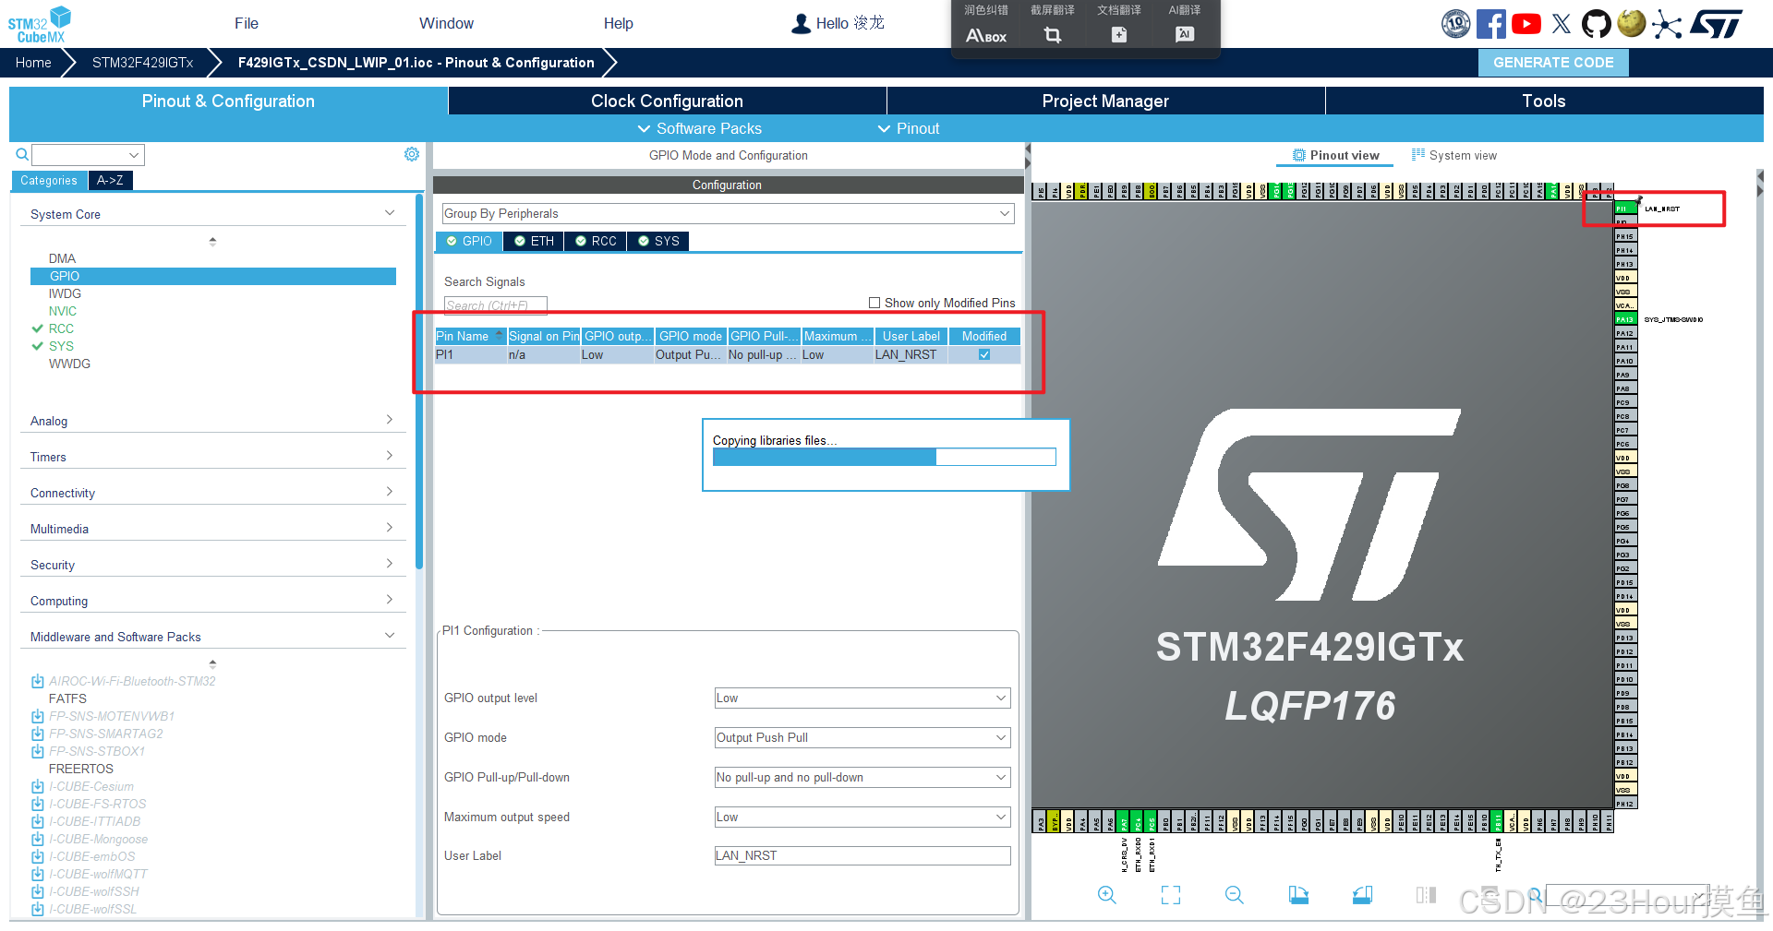Open the STMicroelectronics GitHub icon
The width and height of the screenshot is (1773, 931).
(1597, 23)
